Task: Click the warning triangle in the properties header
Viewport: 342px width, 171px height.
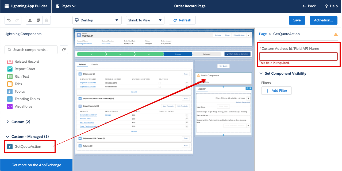Action: point(336,34)
